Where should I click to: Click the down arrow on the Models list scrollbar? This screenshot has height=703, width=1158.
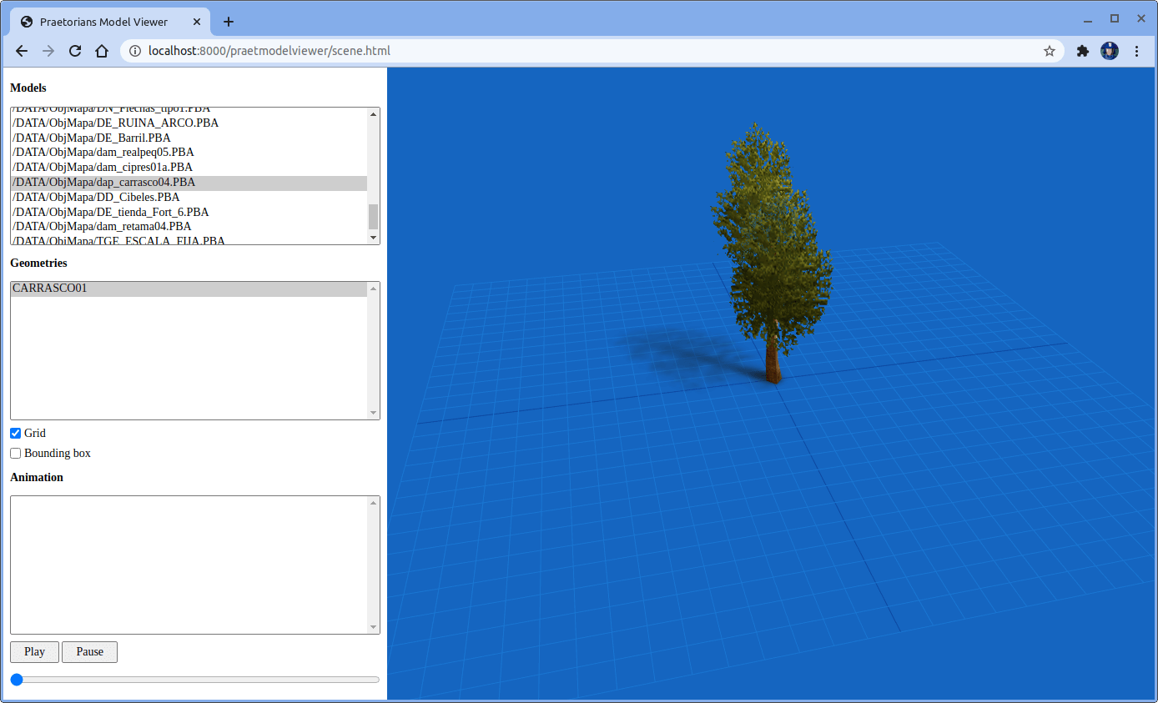coord(373,237)
